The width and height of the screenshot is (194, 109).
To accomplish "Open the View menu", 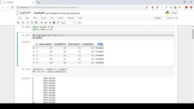I will click(35, 18).
